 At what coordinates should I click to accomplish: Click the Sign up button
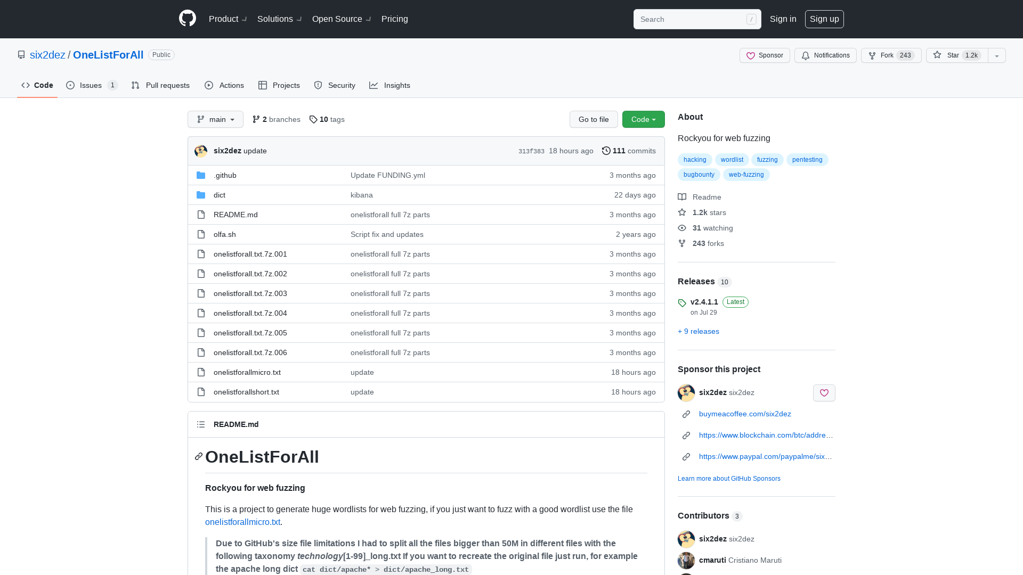point(824,19)
